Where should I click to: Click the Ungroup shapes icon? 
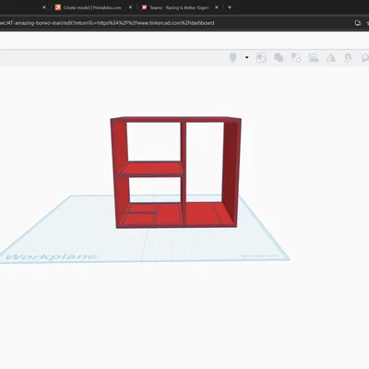tap(296, 57)
